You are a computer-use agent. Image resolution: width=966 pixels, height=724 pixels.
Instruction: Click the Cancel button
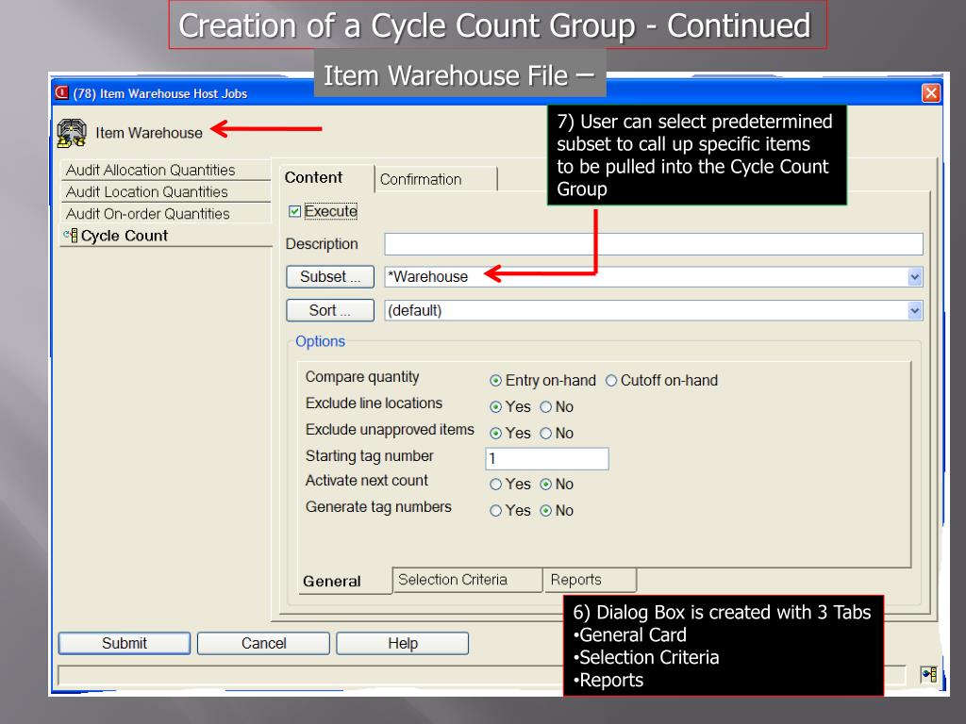point(264,643)
